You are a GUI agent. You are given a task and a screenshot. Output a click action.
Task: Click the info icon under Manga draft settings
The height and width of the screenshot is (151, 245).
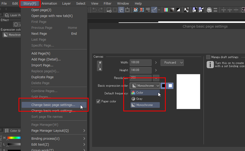210,65
